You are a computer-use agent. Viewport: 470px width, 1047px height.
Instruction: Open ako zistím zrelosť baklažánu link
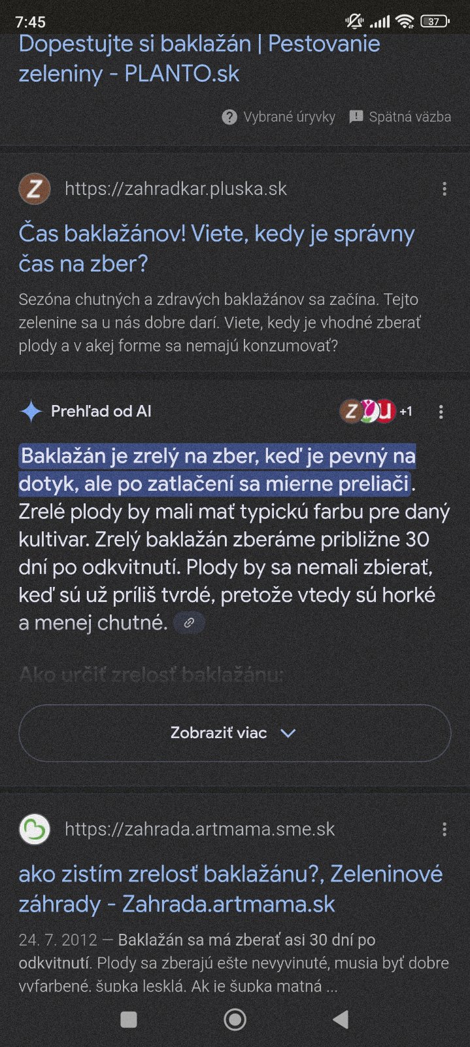pyautogui.click(x=230, y=889)
